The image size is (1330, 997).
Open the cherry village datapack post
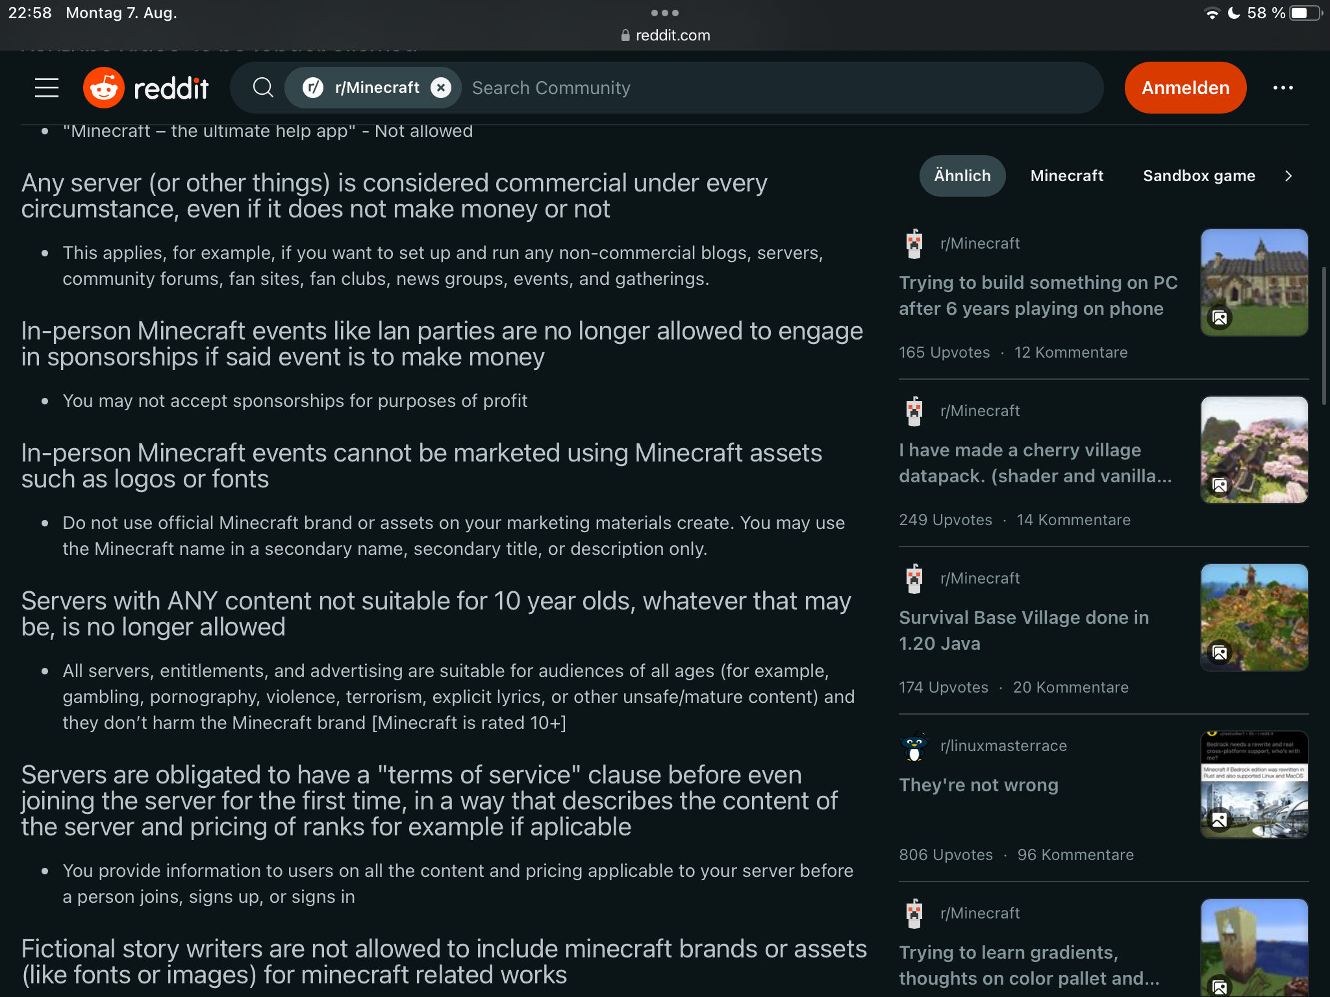tap(1035, 463)
